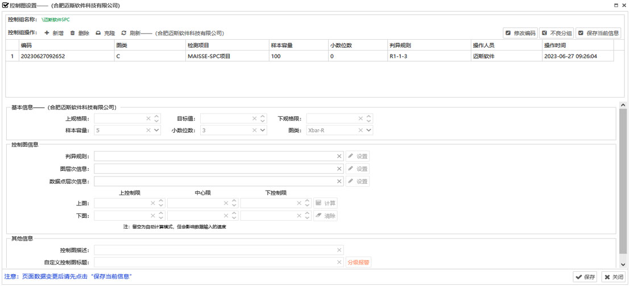Clear the 目标值 field with X
Viewport: 630px width, 286px height.
point(255,119)
